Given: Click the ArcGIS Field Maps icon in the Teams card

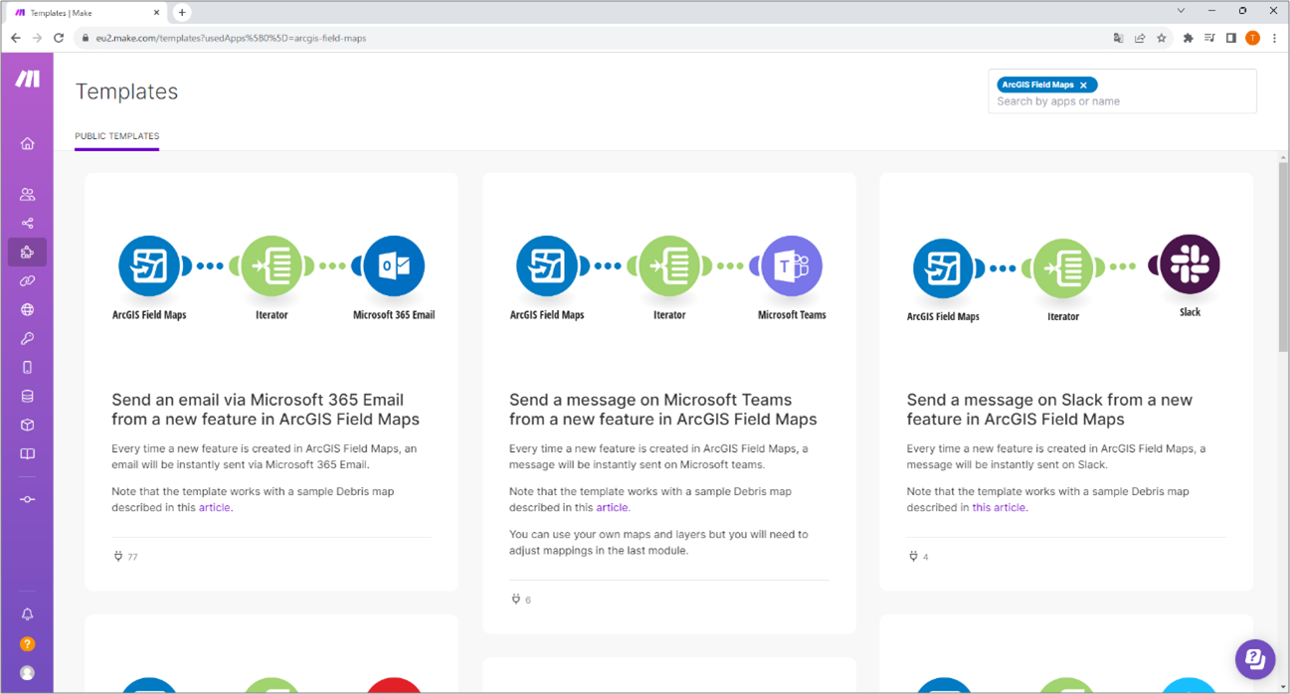Looking at the screenshot, I should pos(547,265).
